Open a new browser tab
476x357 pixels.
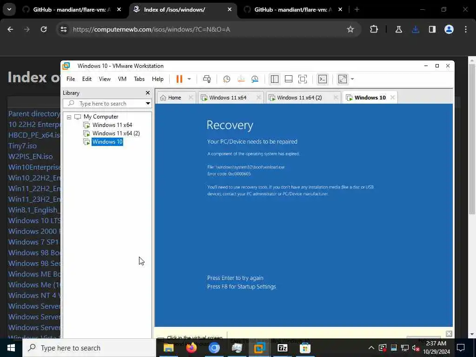click(357, 10)
